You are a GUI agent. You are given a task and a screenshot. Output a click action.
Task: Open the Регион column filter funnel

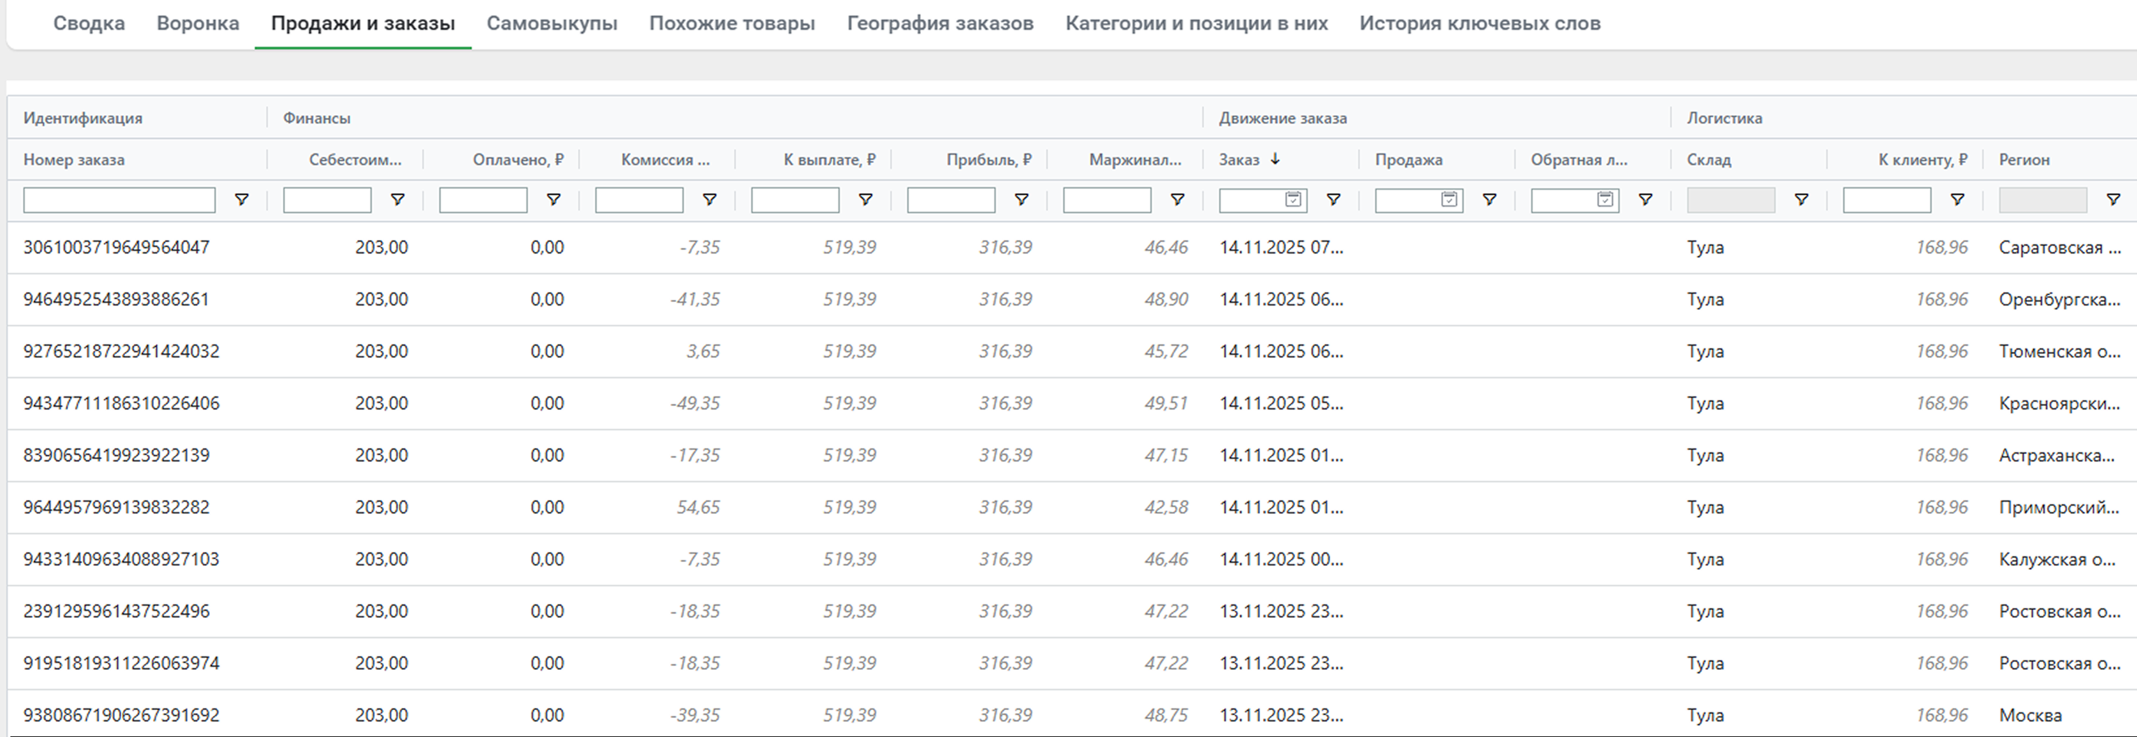pyautogui.click(x=2113, y=200)
